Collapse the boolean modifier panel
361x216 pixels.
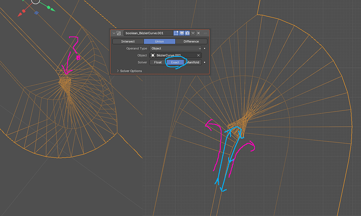coord(114,33)
